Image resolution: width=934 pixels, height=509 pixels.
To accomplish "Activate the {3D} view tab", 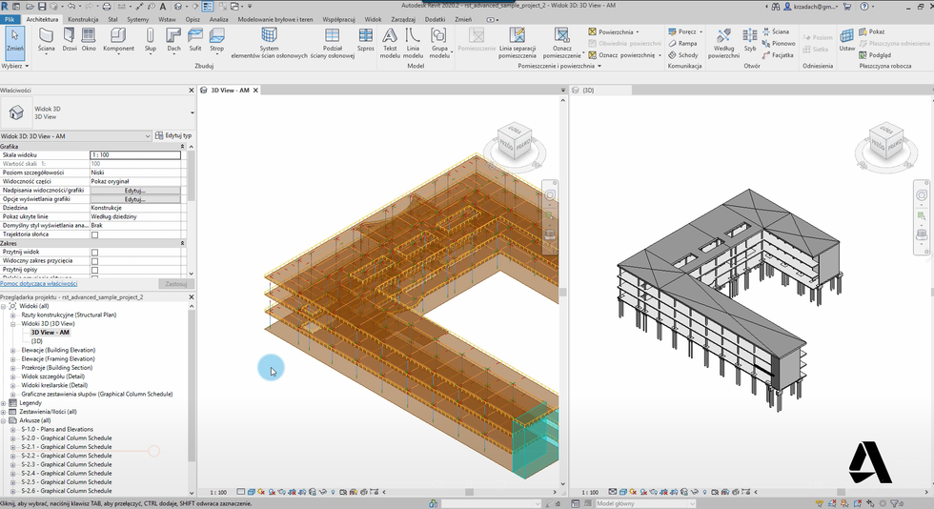I will pyautogui.click(x=588, y=91).
